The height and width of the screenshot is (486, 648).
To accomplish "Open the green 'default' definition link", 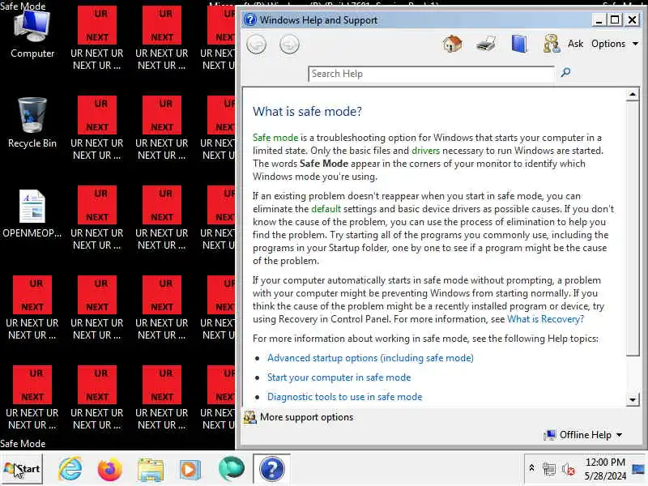I will point(326,209).
